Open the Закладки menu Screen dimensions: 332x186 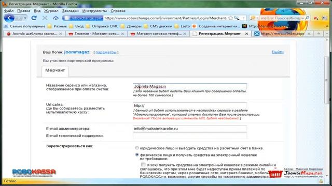click(x=71, y=11)
